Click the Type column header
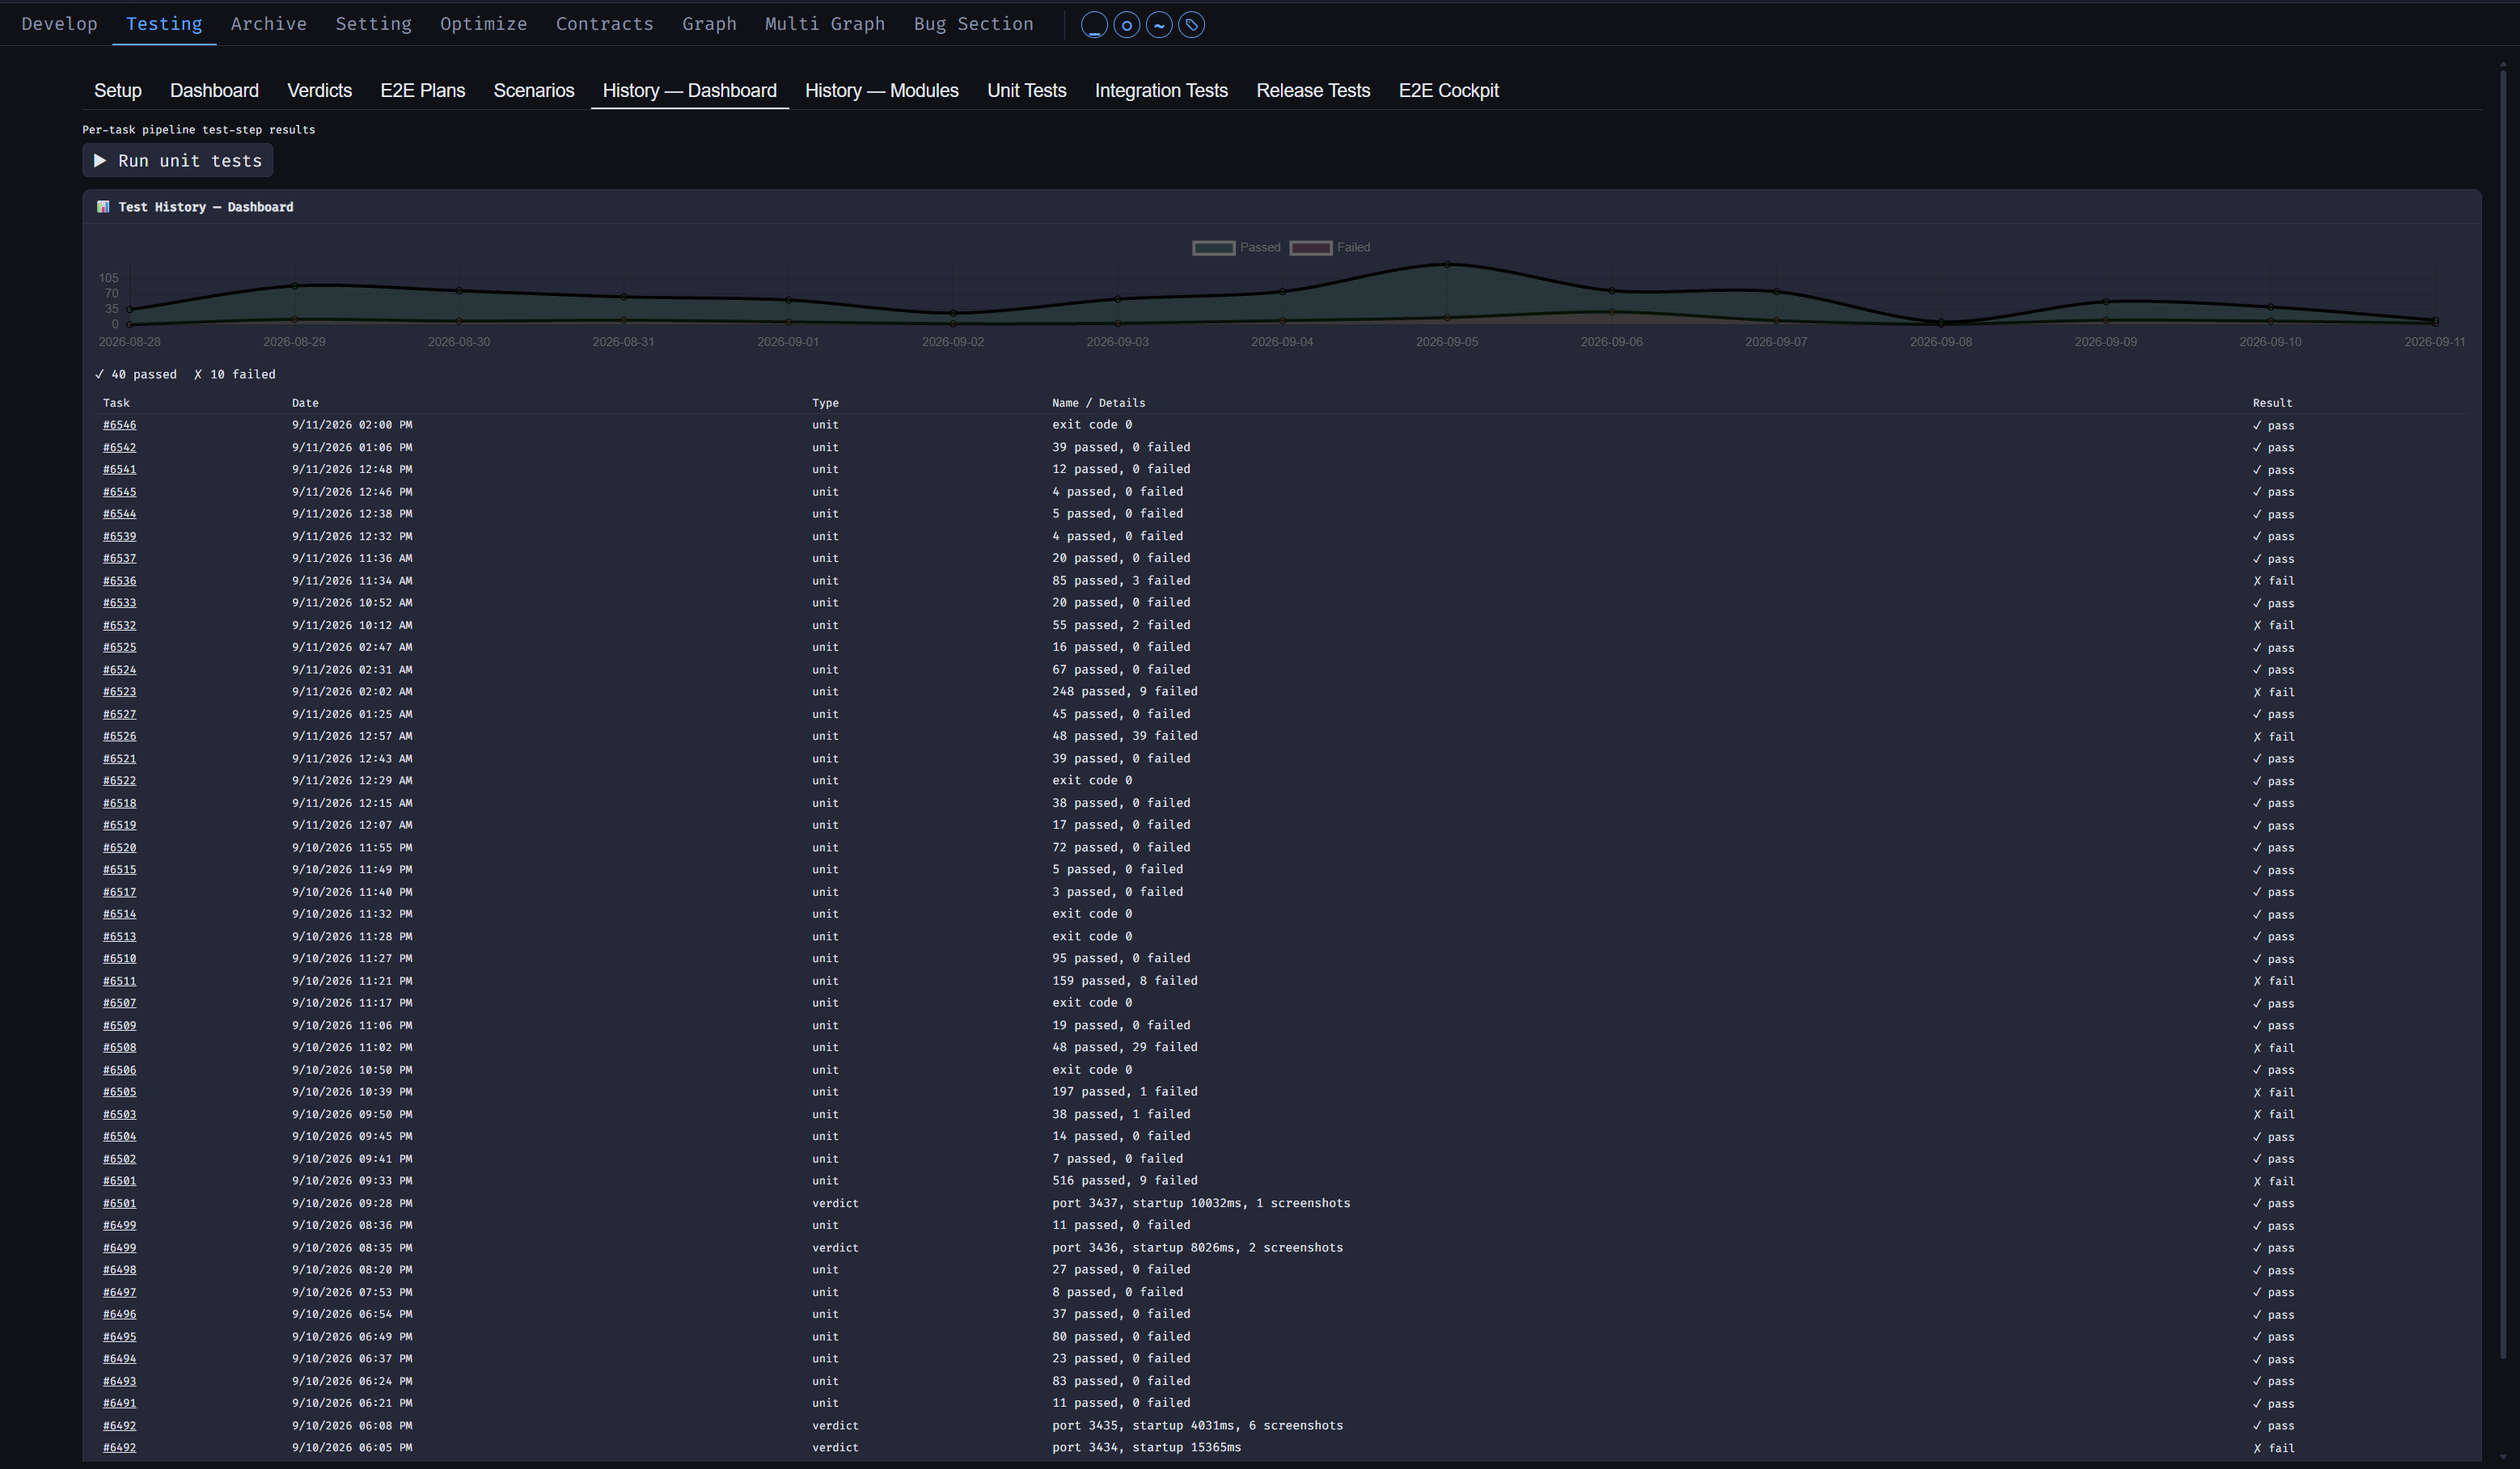Screen dimensions: 2520x1469 (825, 403)
